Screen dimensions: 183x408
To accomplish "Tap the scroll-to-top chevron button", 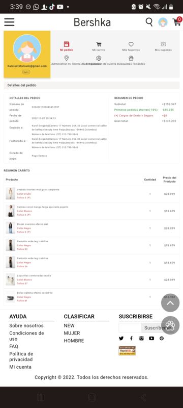I will (170, 302).
